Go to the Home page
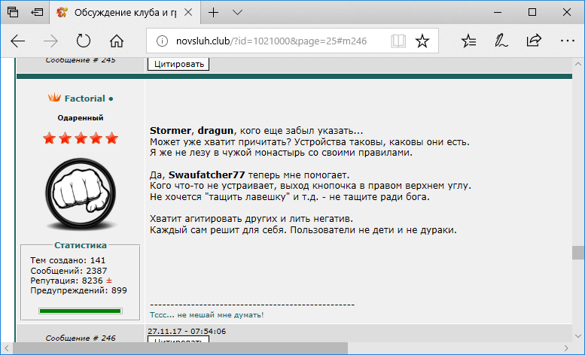The height and width of the screenshot is (355, 585). pos(117,41)
